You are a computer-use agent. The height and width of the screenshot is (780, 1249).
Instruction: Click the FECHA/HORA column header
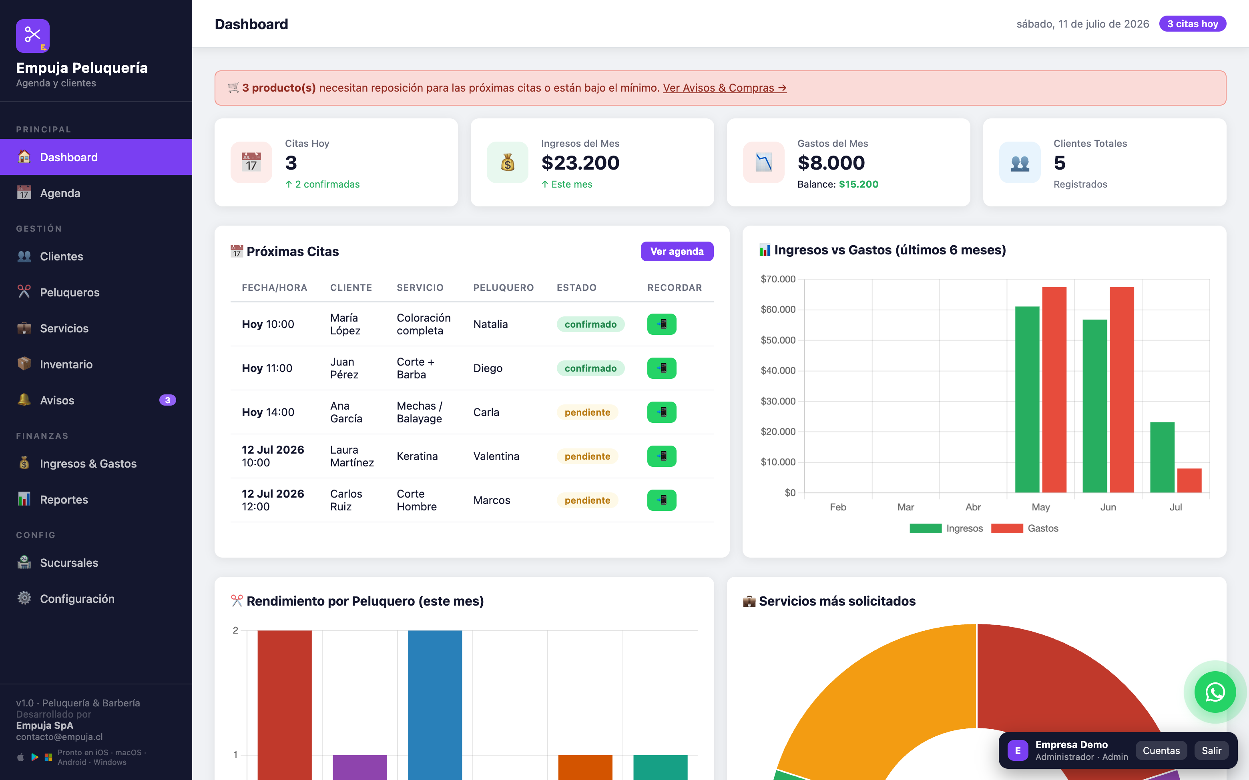pyautogui.click(x=275, y=287)
